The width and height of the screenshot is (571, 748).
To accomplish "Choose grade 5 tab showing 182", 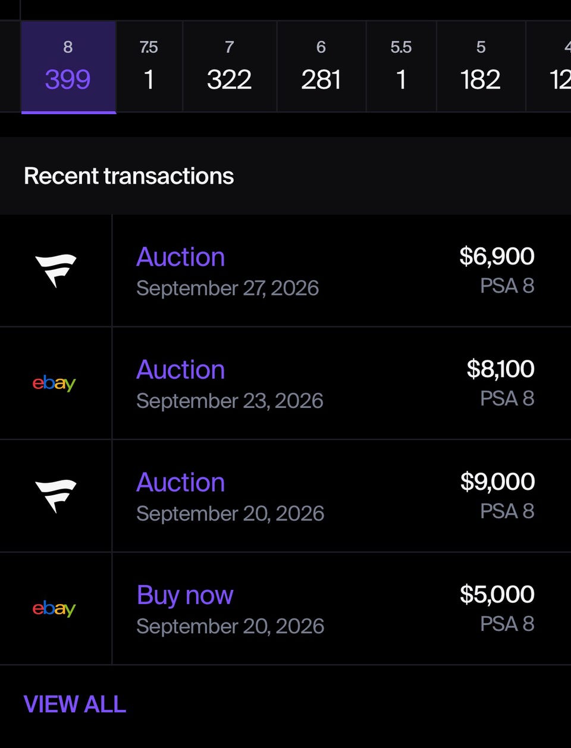I will [x=481, y=67].
